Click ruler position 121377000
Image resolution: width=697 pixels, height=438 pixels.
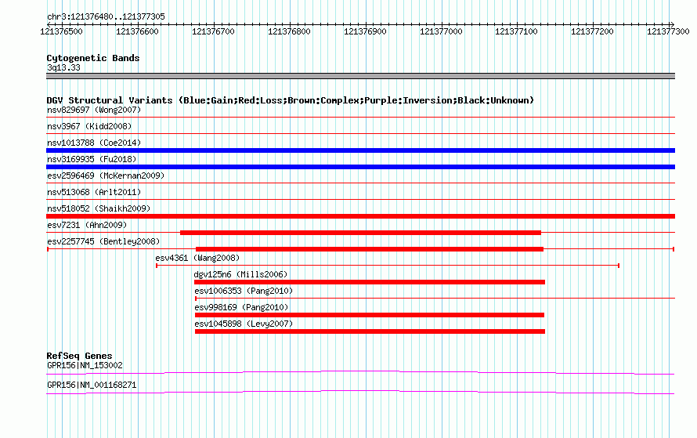pyautogui.click(x=441, y=31)
